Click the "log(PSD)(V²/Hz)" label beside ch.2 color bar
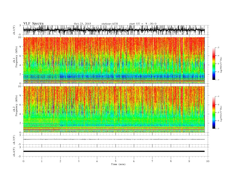This screenshot has height=181, width=234. pos(221,114)
